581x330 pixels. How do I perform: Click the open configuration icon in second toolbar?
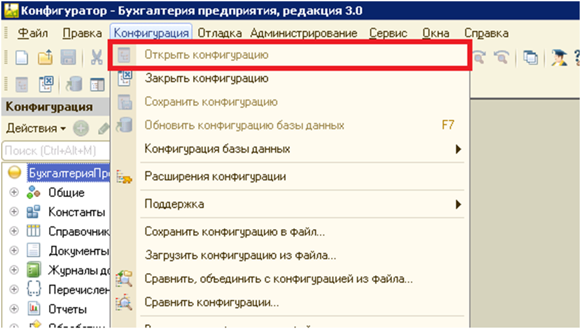[x=22, y=84]
